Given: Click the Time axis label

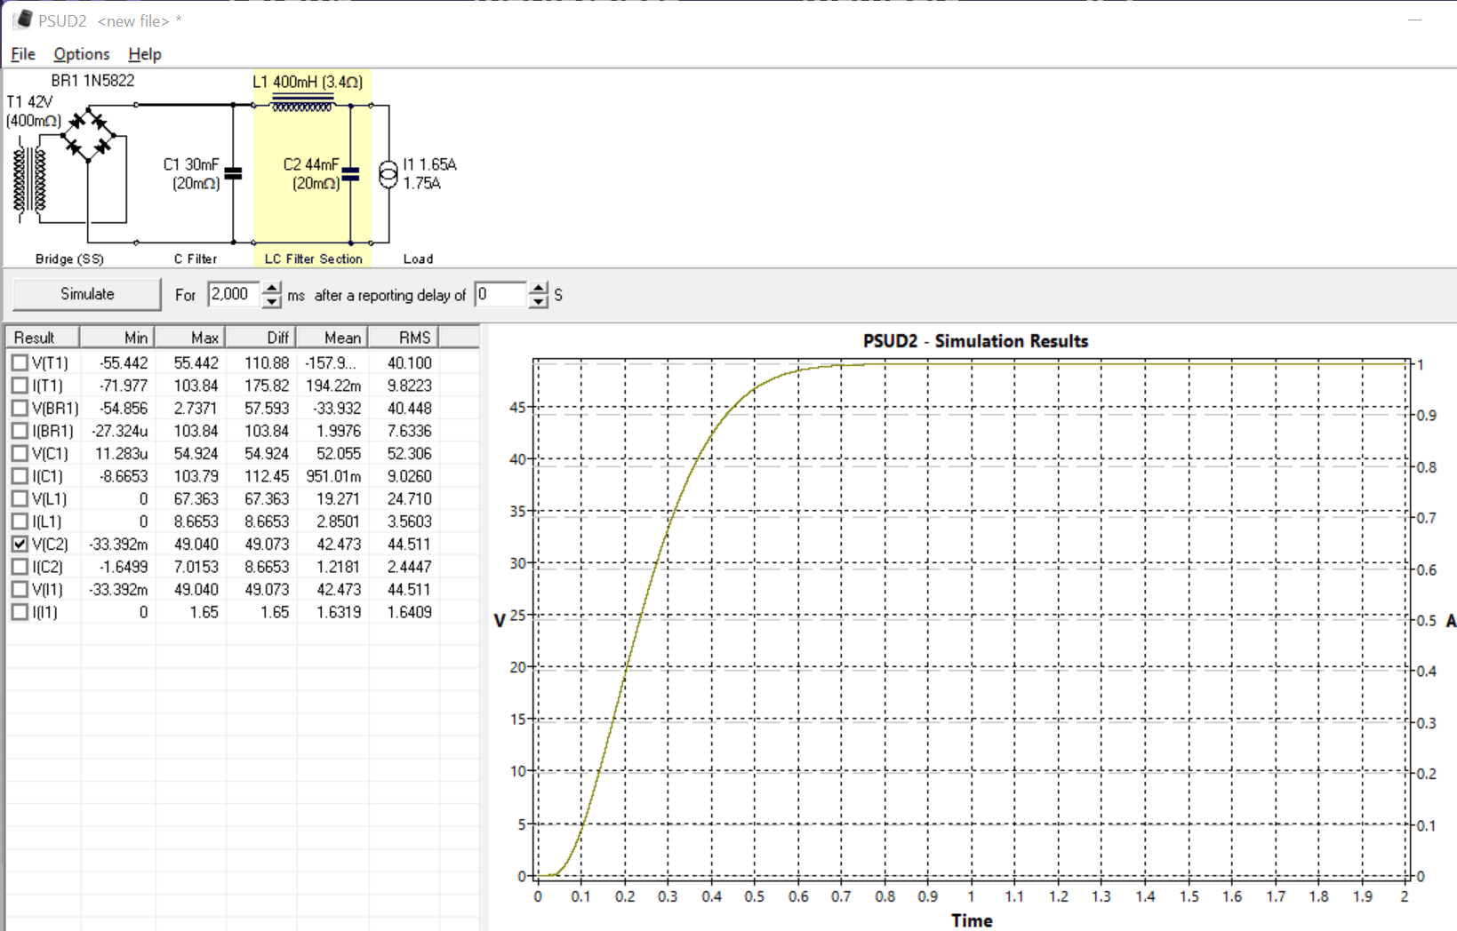Looking at the screenshot, I should pyautogui.click(x=972, y=920).
